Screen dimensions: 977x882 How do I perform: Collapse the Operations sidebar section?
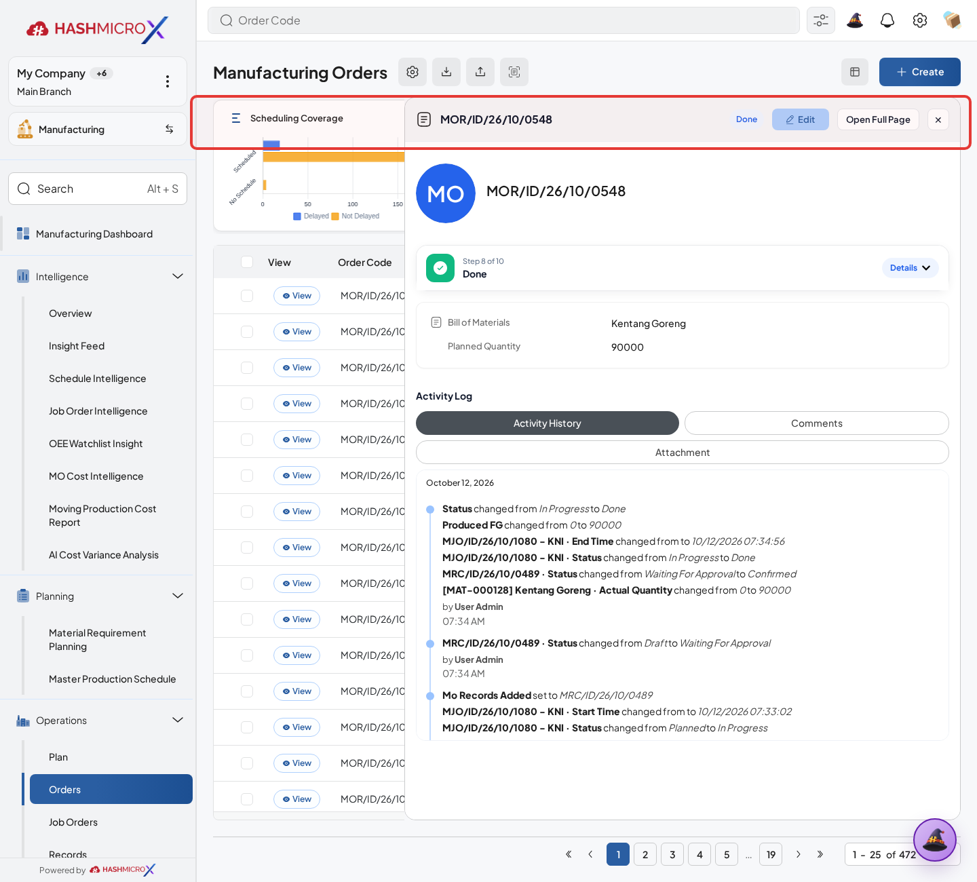178,720
